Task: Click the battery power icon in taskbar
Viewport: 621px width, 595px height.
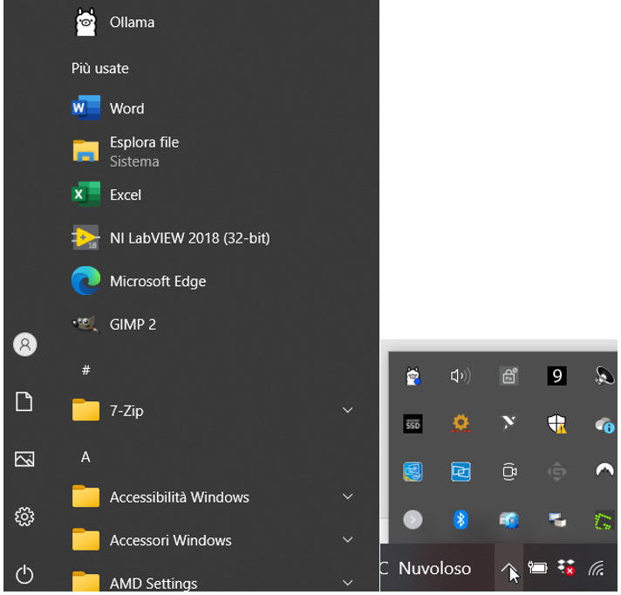Action: (537, 569)
